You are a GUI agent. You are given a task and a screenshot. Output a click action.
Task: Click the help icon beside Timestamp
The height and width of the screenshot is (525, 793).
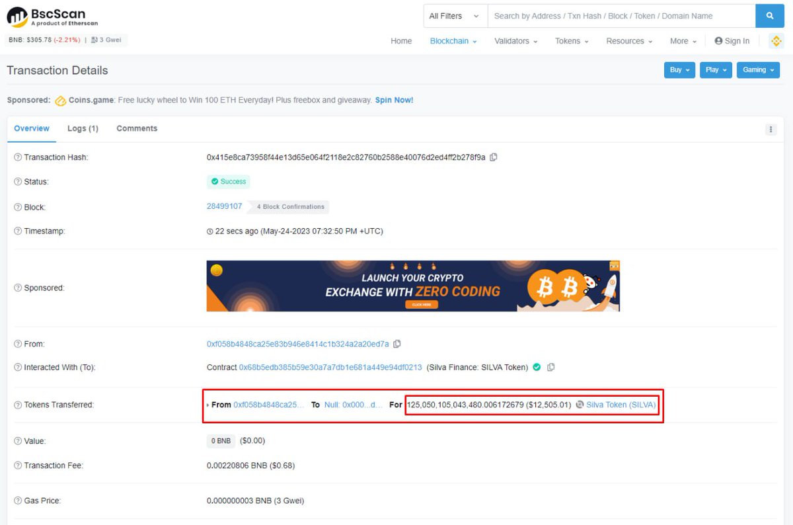point(18,231)
